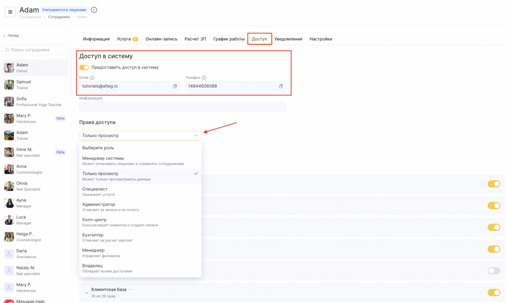Click the search magnifier icon in sidebar
The width and height of the screenshot is (506, 303).
pyautogui.click(x=7, y=50)
